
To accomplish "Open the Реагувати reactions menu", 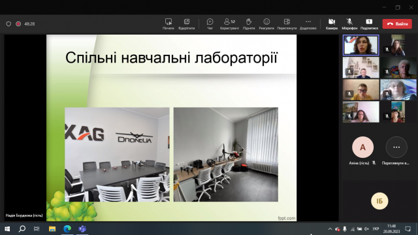I will click(266, 23).
